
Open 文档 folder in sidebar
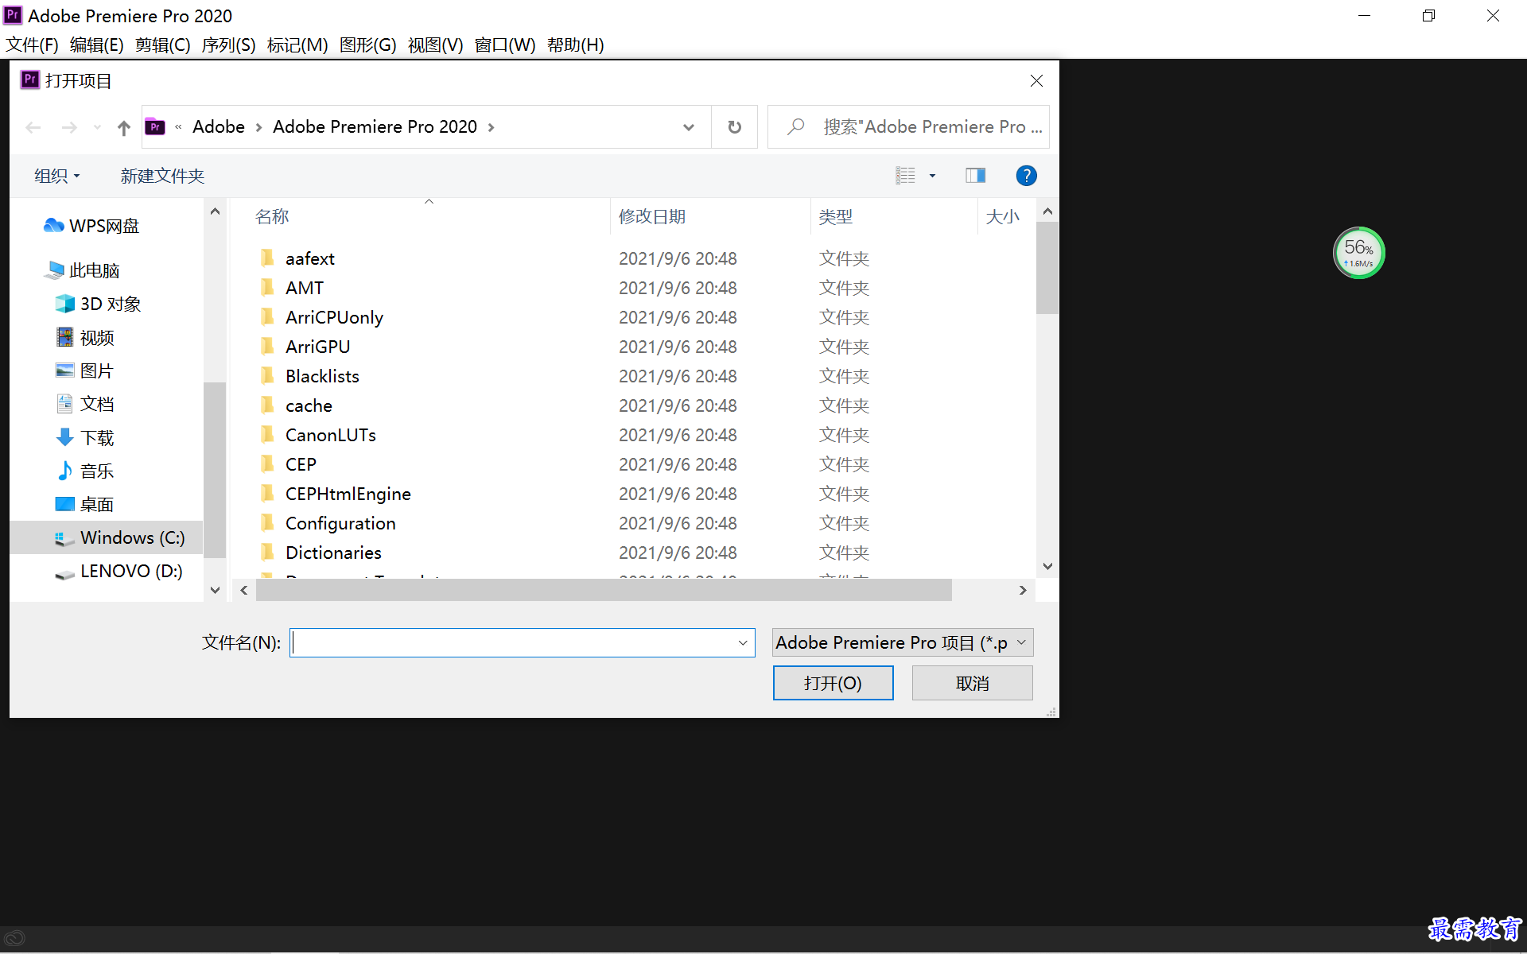[x=85, y=404]
